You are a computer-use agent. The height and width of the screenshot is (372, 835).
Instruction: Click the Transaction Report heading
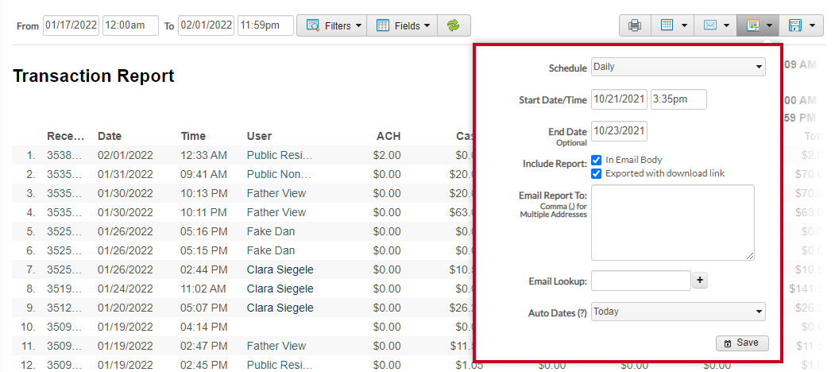93,76
